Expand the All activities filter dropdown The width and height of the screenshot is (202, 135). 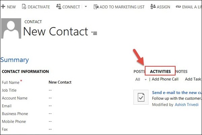click(146, 80)
